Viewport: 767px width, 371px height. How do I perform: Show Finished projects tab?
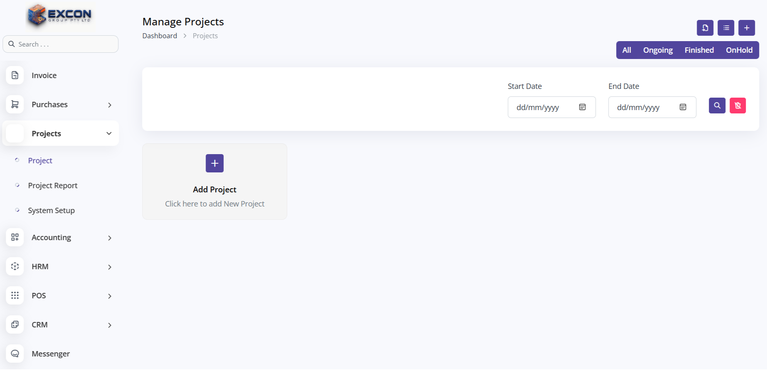699,50
